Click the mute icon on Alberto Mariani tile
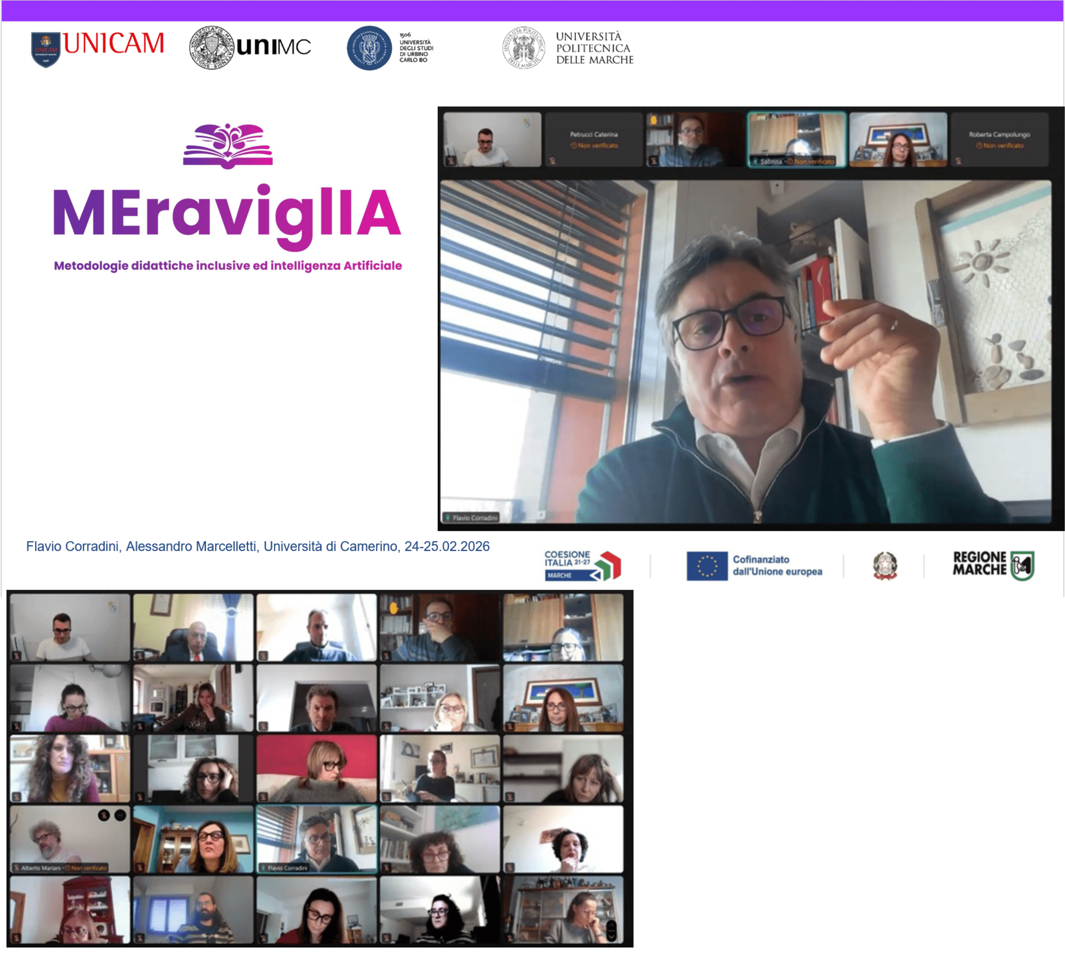The height and width of the screenshot is (980, 1065). point(104,815)
